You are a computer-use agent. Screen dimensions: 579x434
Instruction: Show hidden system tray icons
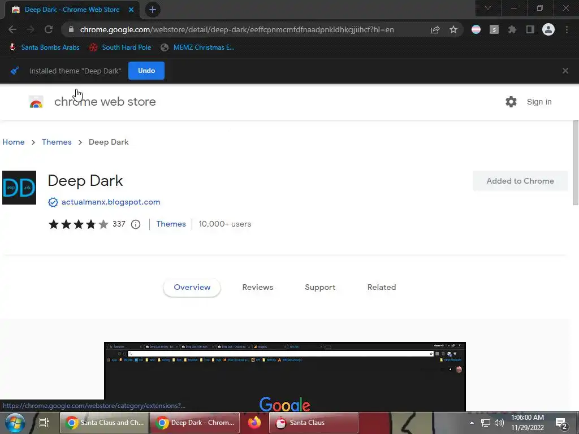pyautogui.click(x=472, y=423)
